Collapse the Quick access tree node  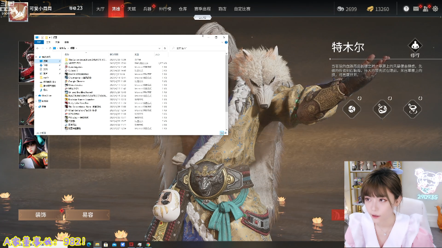point(36,57)
